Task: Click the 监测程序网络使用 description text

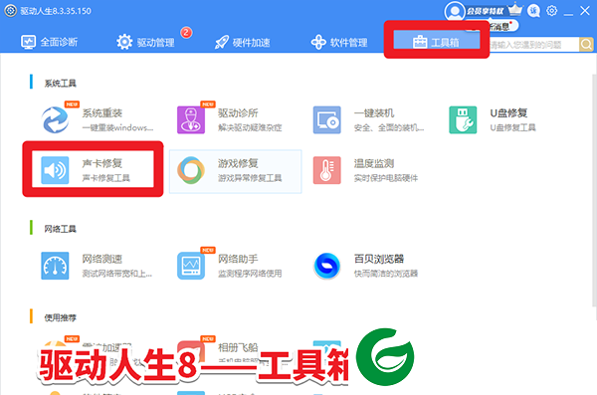Action: 250,273
